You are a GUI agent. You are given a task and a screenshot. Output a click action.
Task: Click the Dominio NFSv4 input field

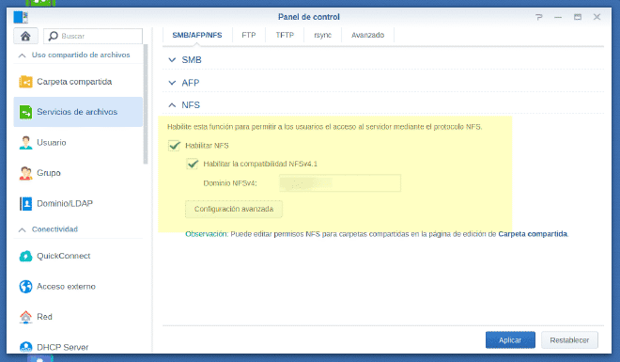tap(340, 183)
